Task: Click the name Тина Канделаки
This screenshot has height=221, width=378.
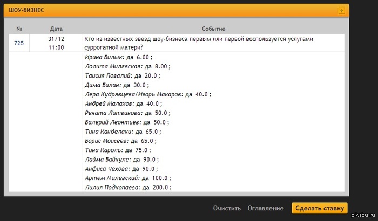Action: coord(109,132)
